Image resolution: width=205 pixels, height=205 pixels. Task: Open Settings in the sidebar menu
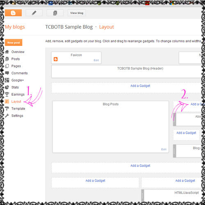pos(17,116)
